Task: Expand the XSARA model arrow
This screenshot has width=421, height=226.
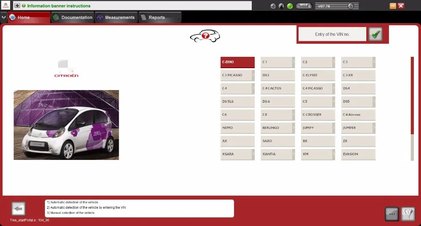Action: [x=253, y=154]
